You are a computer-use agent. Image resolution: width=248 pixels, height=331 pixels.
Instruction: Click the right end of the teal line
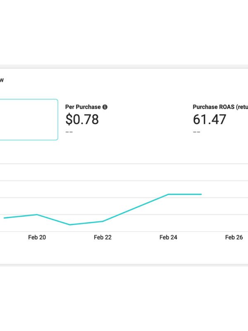coord(201,194)
